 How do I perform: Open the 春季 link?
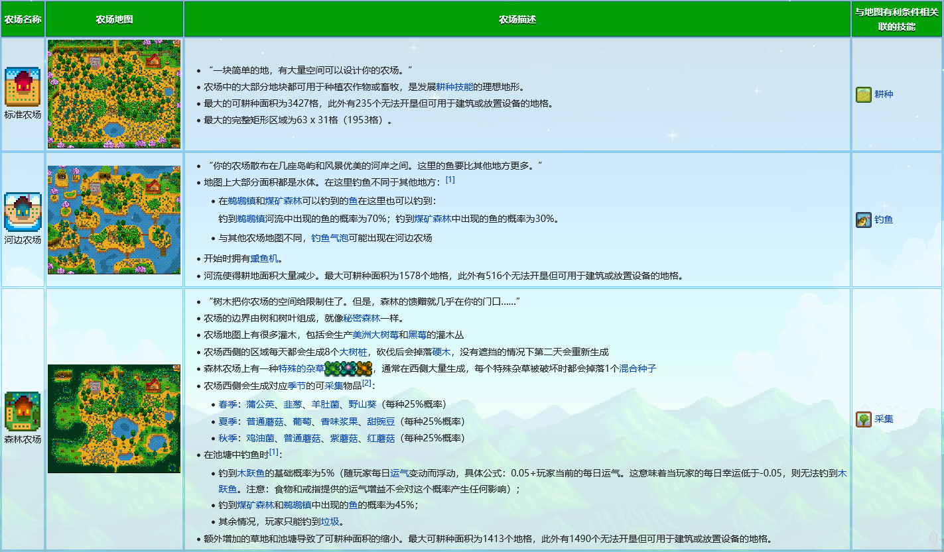pyautogui.click(x=228, y=404)
